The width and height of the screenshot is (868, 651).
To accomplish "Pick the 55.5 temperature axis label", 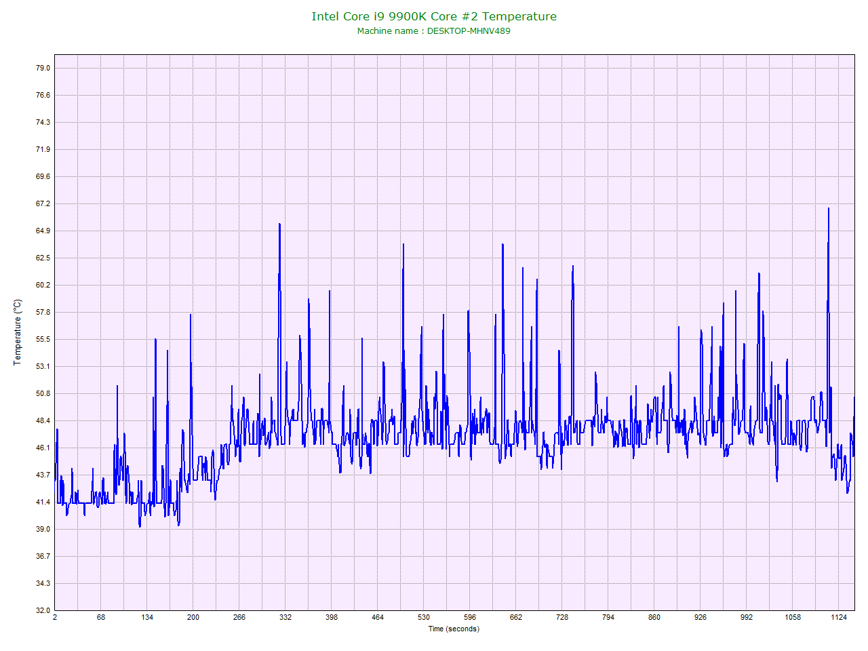I will point(43,339).
